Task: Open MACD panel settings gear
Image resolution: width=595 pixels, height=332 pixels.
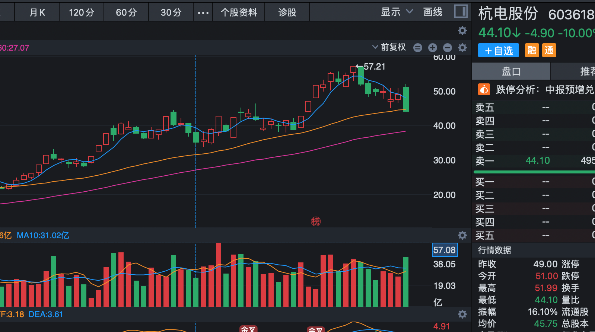Action: [x=462, y=314]
